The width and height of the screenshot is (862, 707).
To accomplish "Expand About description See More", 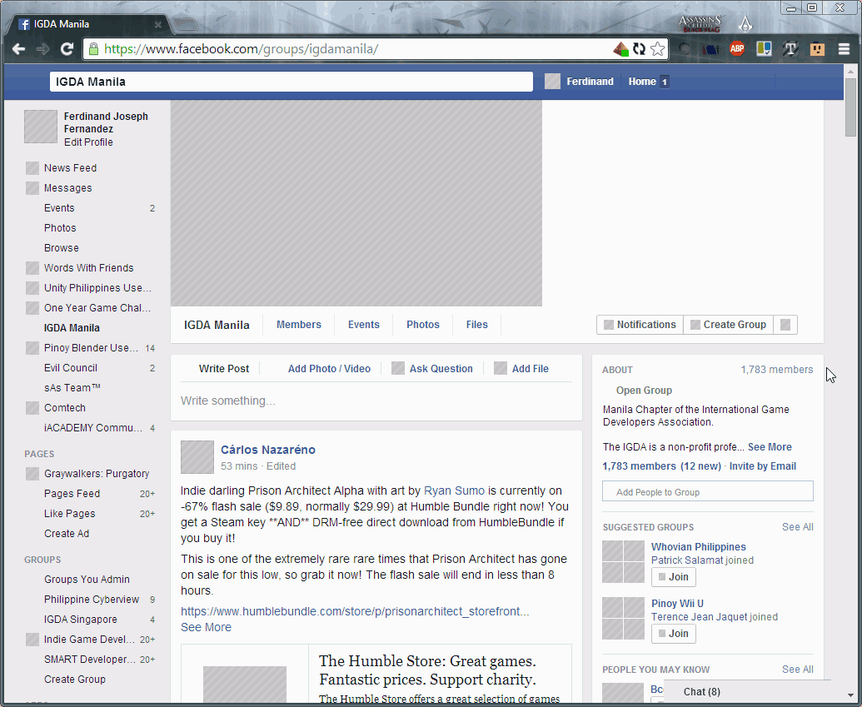I will coord(770,447).
